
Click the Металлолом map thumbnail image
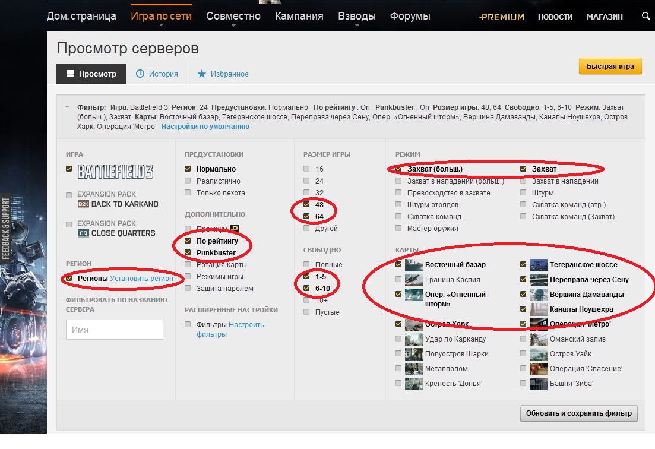click(x=413, y=368)
